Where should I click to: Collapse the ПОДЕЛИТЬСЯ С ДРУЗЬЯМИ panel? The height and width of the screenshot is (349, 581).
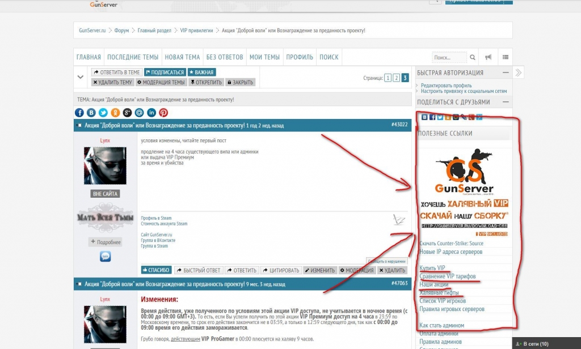tap(504, 103)
